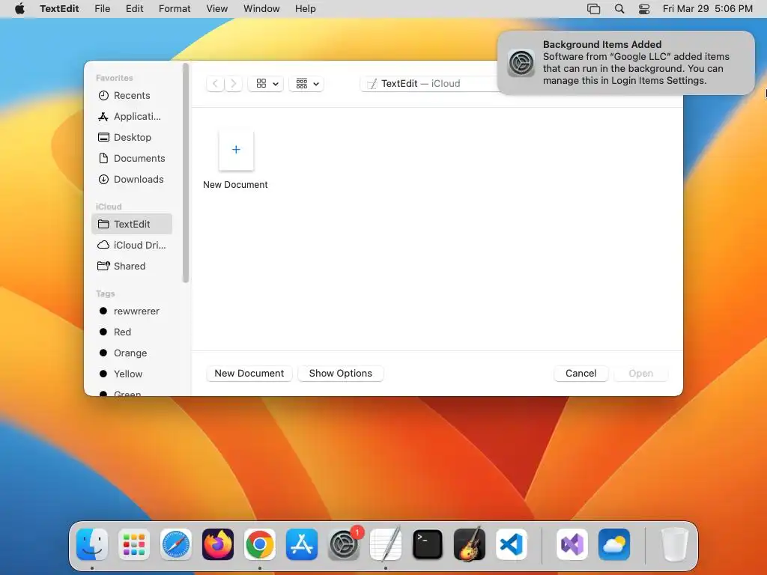Open the cloud weather app in the Dock
The image size is (767, 575).
click(x=614, y=544)
